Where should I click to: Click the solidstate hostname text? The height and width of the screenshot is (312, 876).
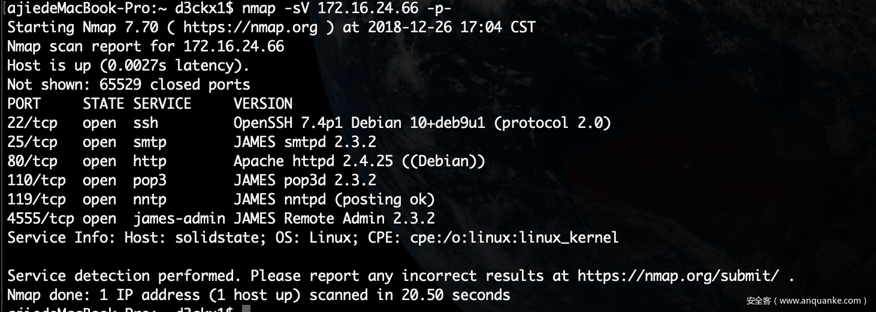coord(217,238)
